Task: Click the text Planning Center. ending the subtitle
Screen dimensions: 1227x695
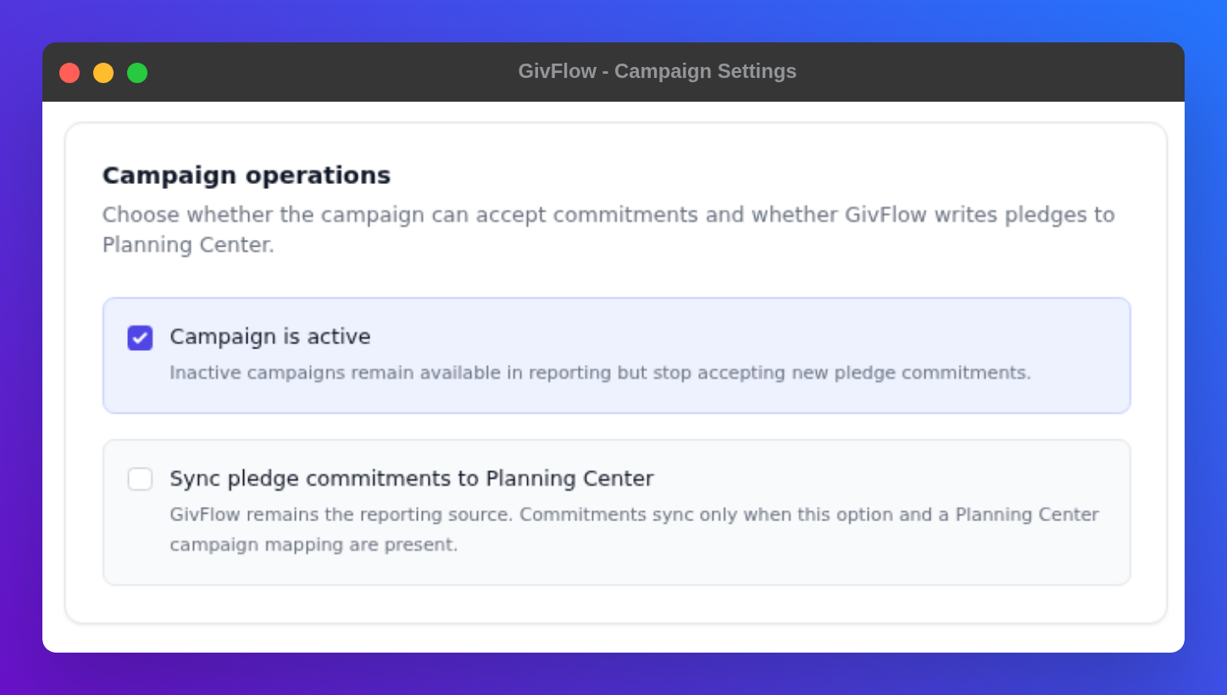Action: point(188,245)
